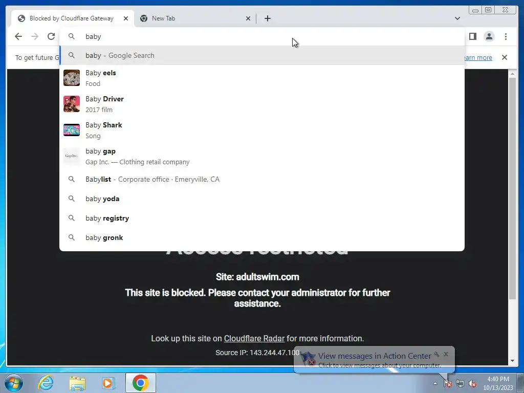Click the Chrome taskbar icon
The image size is (524, 393).
pos(140,383)
